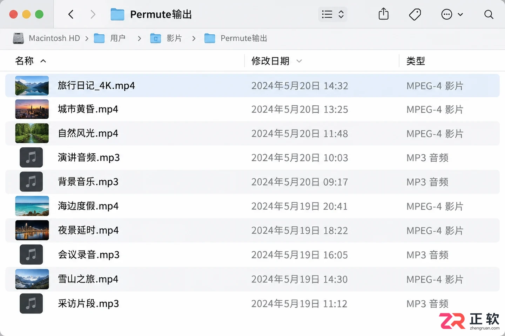Go back with the left arrow button
Image resolution: width=505 pixels, height=336 pixels.
pos(71,14)
